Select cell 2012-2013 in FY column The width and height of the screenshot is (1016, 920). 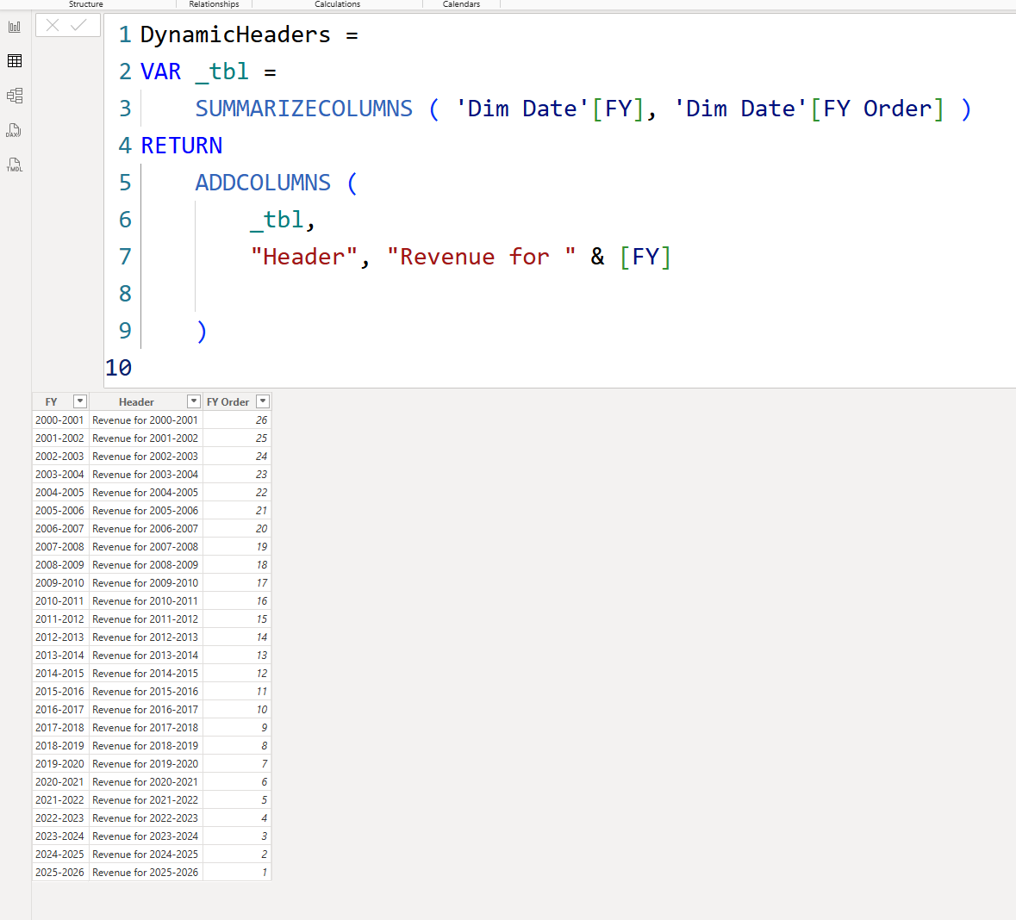(60, 637)
